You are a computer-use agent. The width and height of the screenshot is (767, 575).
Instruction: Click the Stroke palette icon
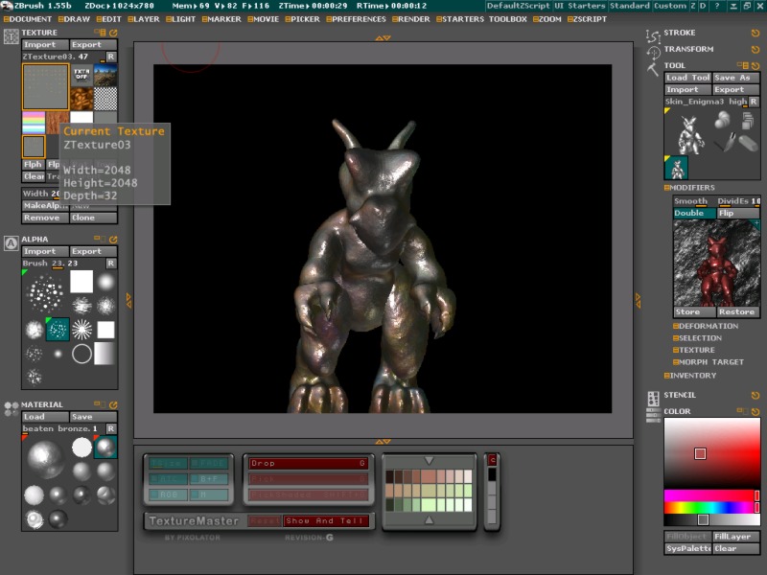pos(654,34)
